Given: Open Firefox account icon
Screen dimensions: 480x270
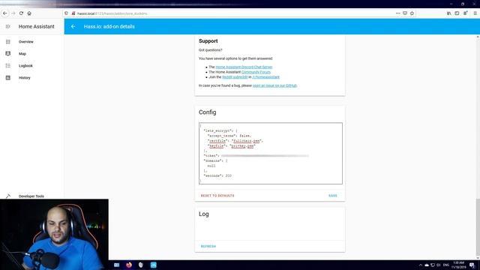Looking at the screenshot, I should [465, 13].
